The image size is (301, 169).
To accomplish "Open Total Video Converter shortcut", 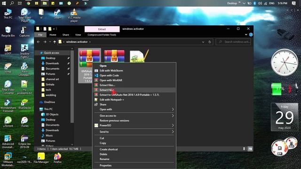I will click(x=8, y=87).
